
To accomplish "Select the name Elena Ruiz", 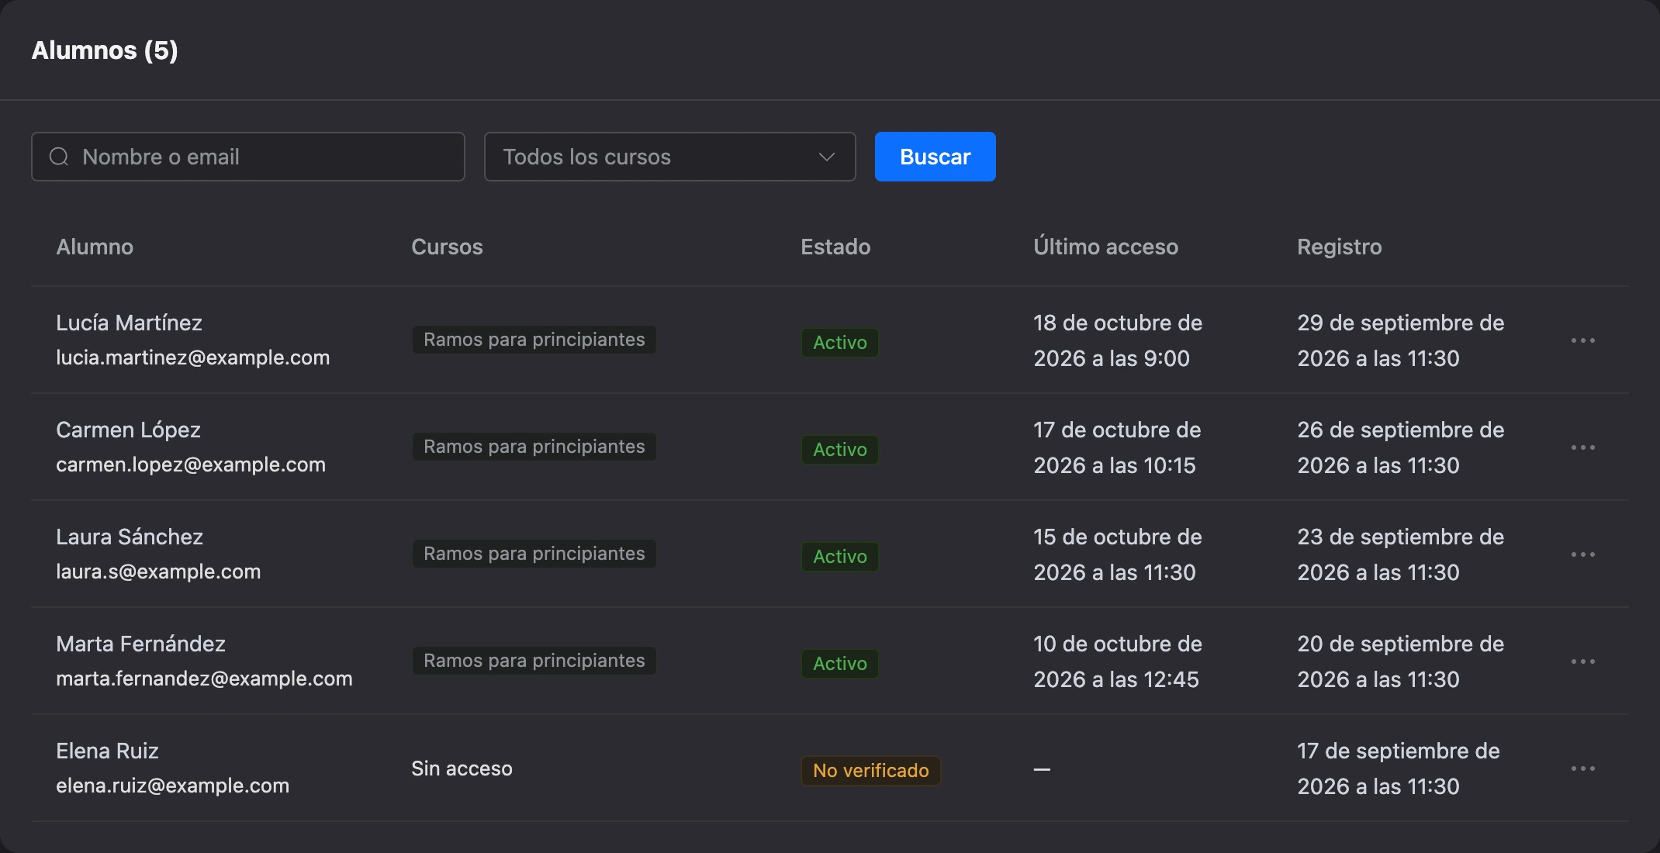I will point(107,751).
